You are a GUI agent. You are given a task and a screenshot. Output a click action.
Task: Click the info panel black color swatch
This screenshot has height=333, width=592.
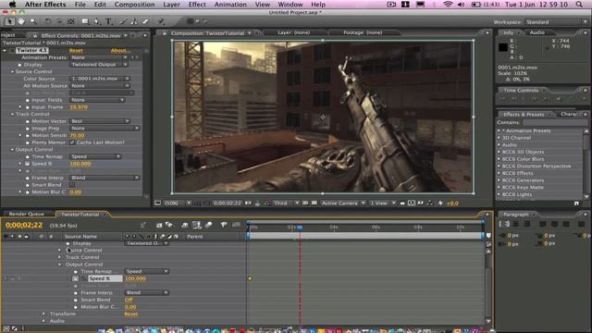(x=503, y=47)
